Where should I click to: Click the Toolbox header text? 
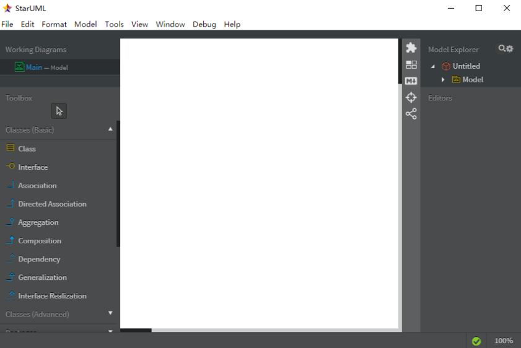[x=19, y=98]
